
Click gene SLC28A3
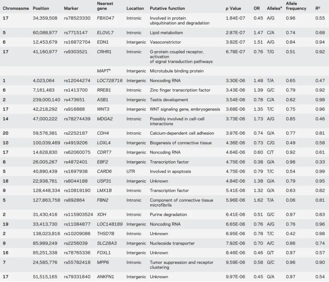point(107,243)
